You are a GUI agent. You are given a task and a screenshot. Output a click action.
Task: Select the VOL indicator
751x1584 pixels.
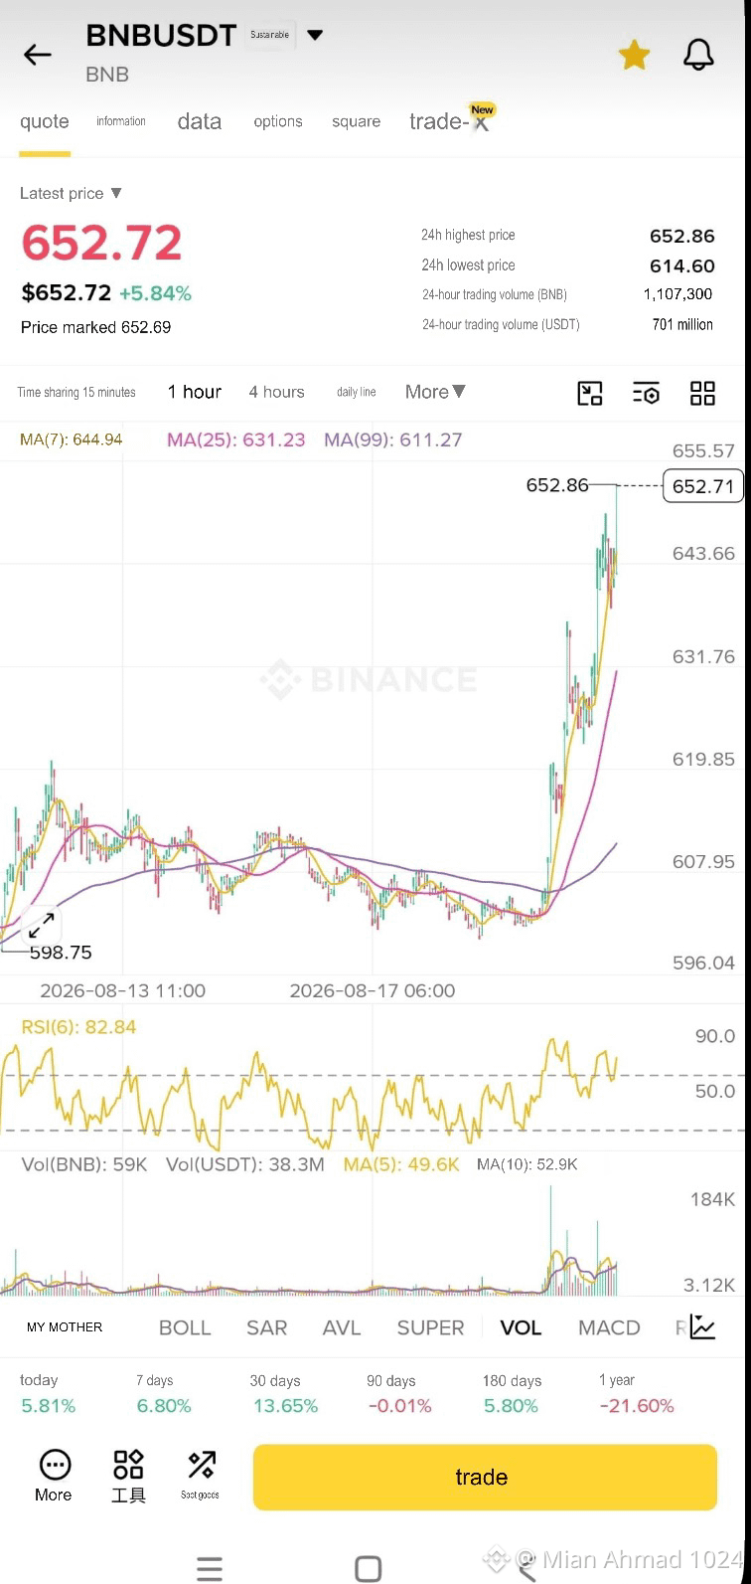(521, 1327)
